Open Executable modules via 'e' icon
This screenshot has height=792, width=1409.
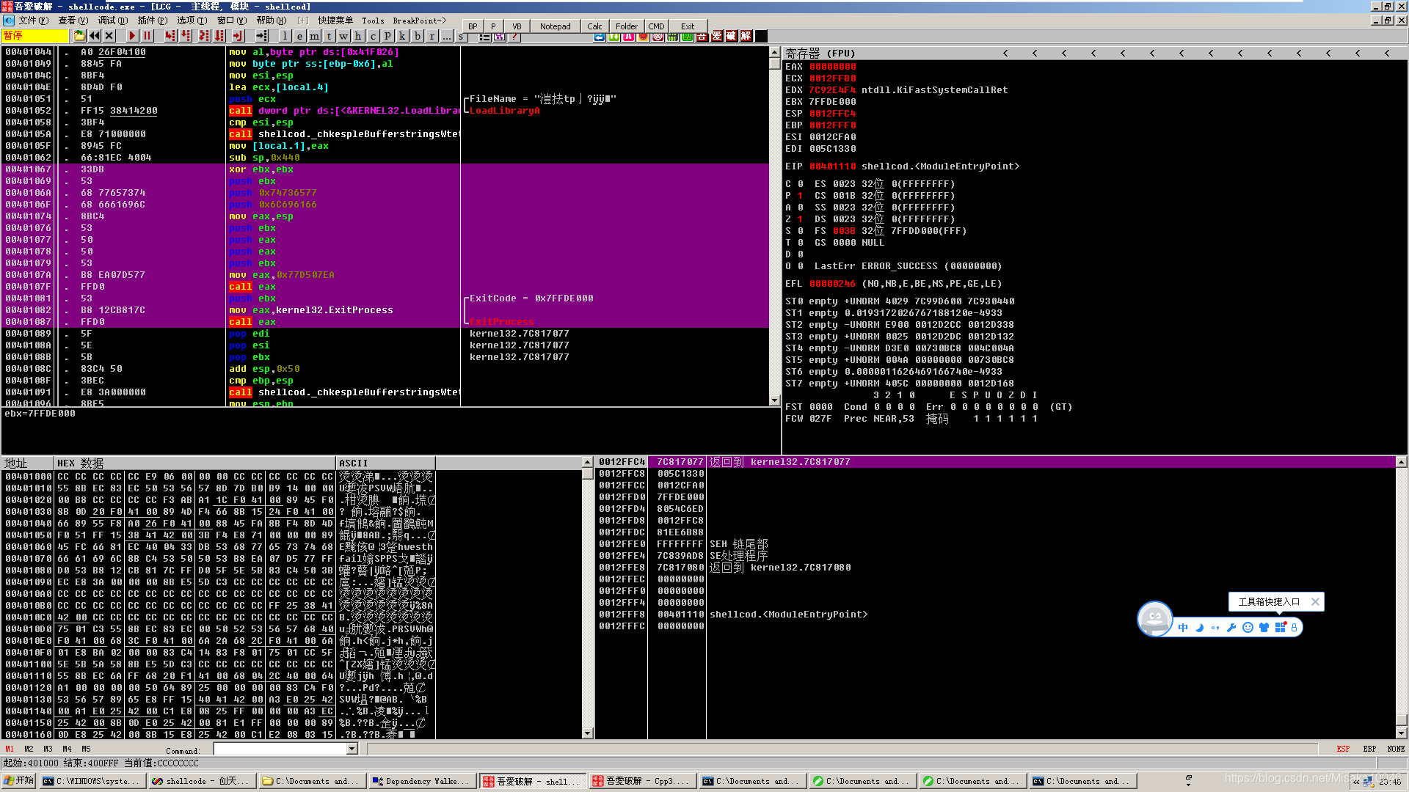click(299, 35)
